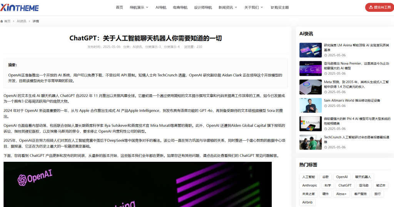Image resolution: width=394 pixels, height=207 pixels.
Task: Select the 谷歌 tag
Action: pyautogui.click(x=326, y=177)
